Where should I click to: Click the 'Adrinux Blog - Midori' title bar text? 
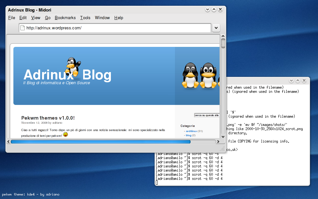(x=30, y=10)
